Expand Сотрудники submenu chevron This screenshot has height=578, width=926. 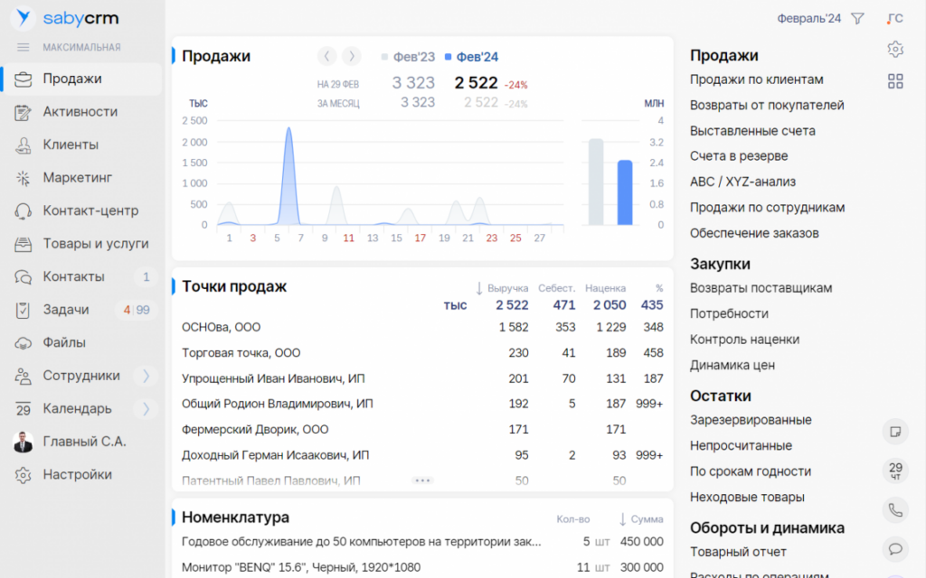146,377
